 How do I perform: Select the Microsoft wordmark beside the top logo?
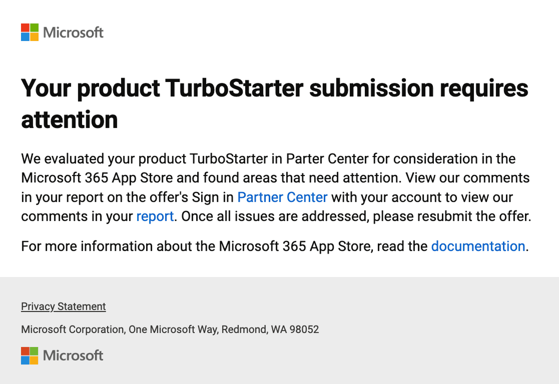73,32
